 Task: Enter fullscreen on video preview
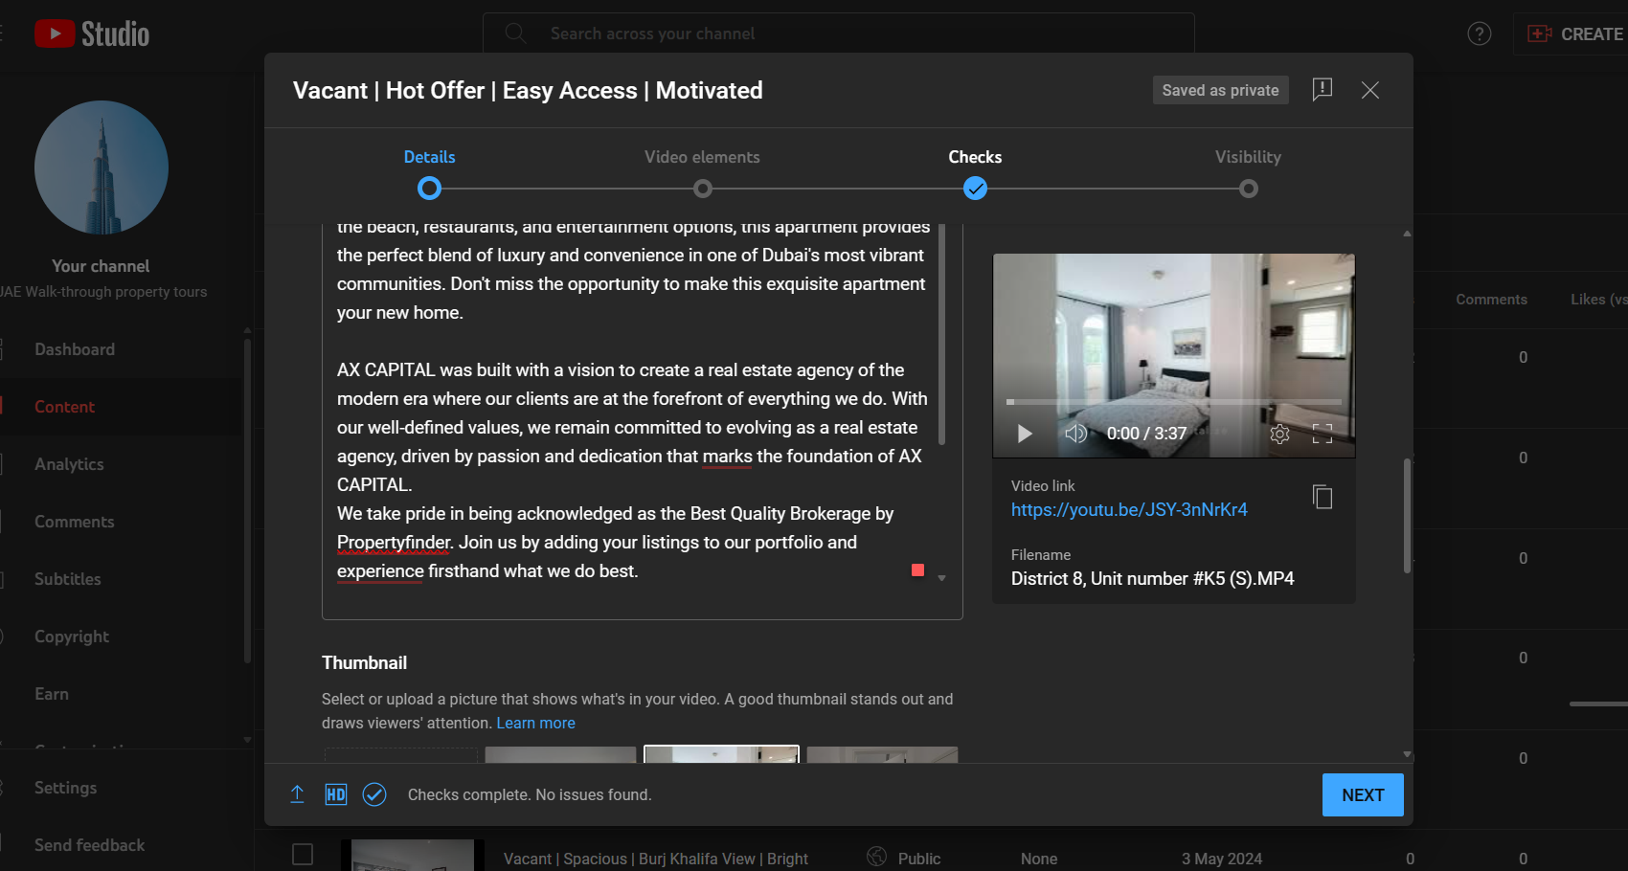pyautogui.click(x=1323, y=434)
